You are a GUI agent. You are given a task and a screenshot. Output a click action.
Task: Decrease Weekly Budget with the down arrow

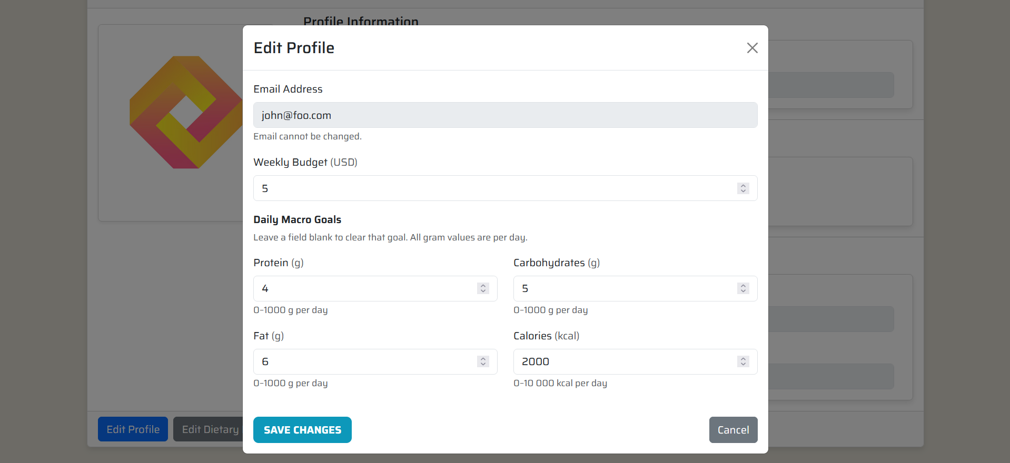743,191
